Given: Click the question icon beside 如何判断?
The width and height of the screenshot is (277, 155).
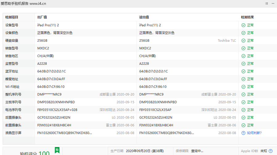Looking at the screenshot, I should coord(243,133).
